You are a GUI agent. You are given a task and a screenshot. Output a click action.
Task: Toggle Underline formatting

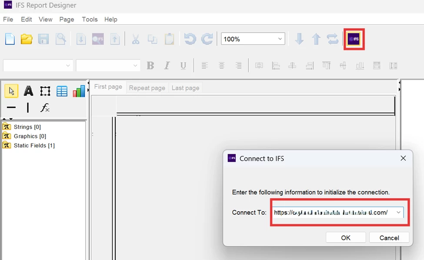coord(183,65)
